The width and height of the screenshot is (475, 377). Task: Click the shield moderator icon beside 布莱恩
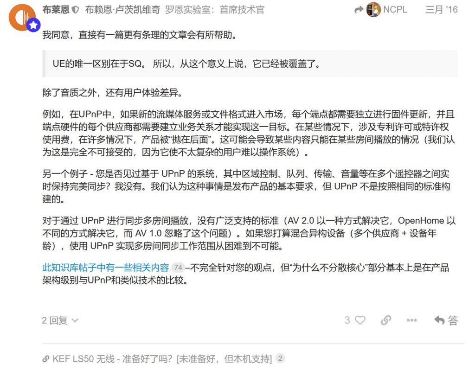tap(76, 10)
